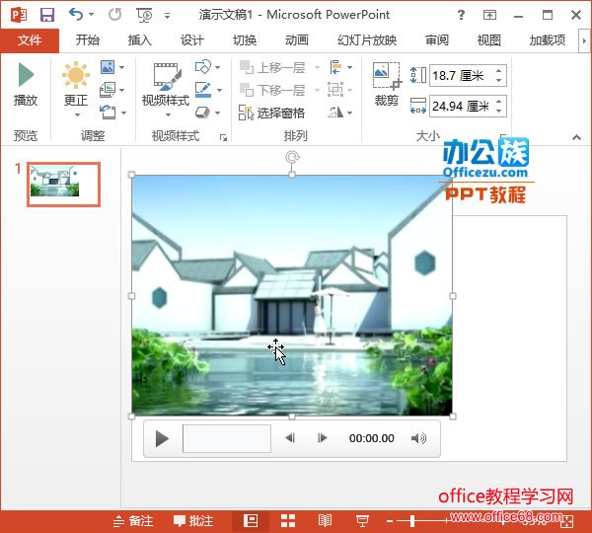Click the video frame on slide
592x533 pixels.
(292, 295)
